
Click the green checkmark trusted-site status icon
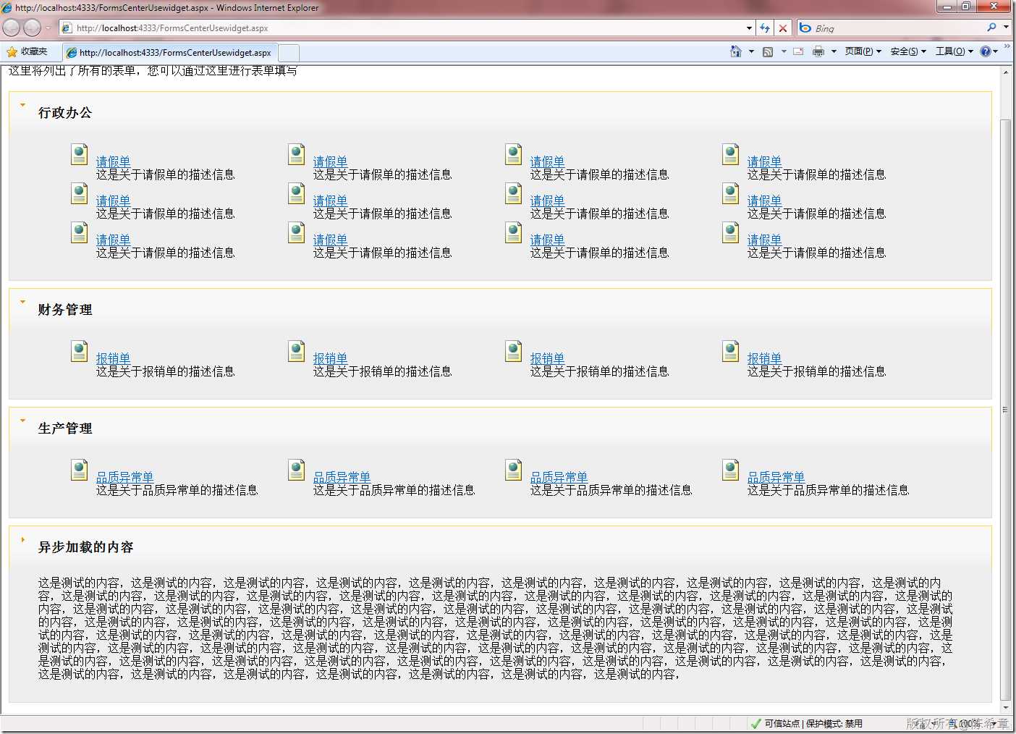[x=755, y=723]
